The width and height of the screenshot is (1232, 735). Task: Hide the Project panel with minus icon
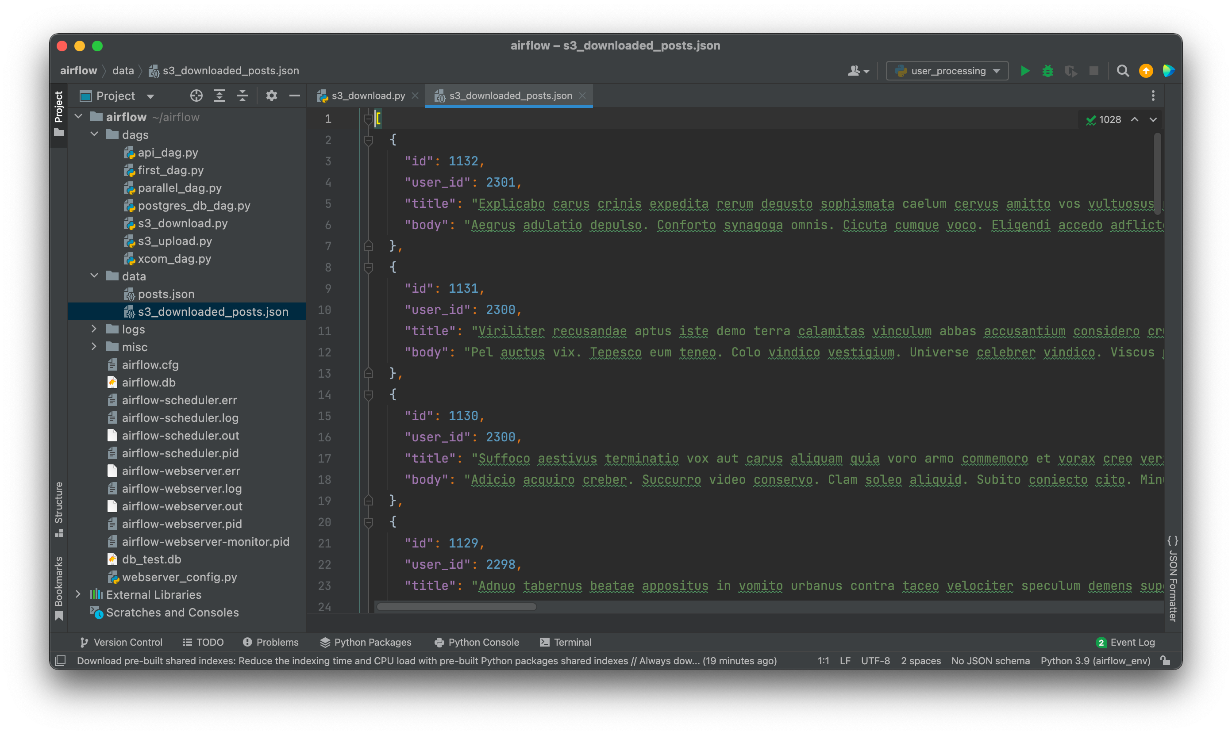click(x=294, y=96)
